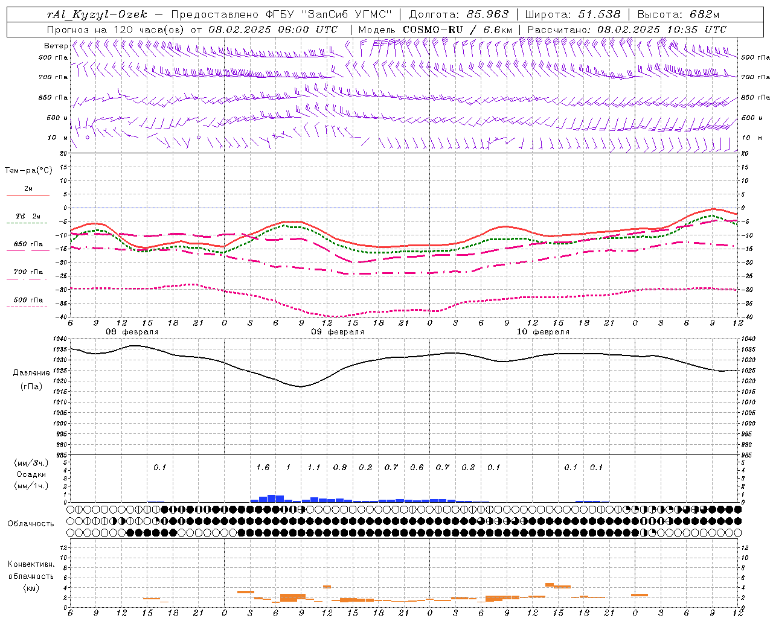Click the computed time Рассчитано: 08.02.2025 10:35 UTC
Screen dimensions: 773x618
[627, 30]
